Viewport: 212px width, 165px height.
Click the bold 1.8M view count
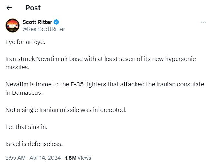(70, 158)
